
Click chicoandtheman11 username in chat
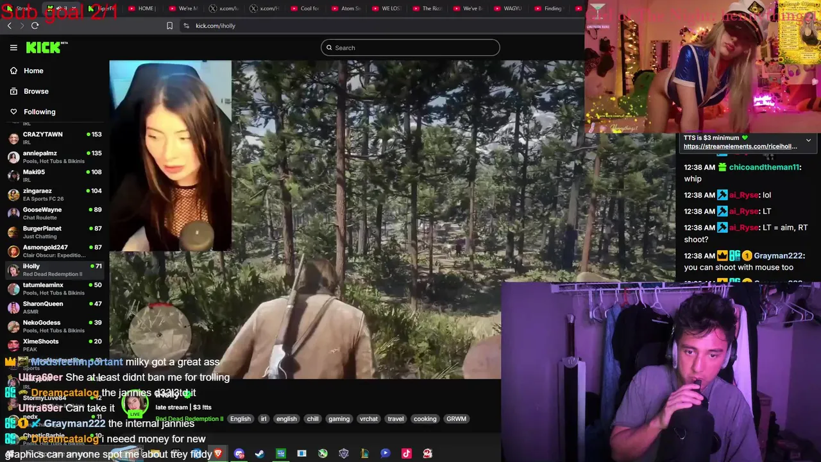[765, 167]
